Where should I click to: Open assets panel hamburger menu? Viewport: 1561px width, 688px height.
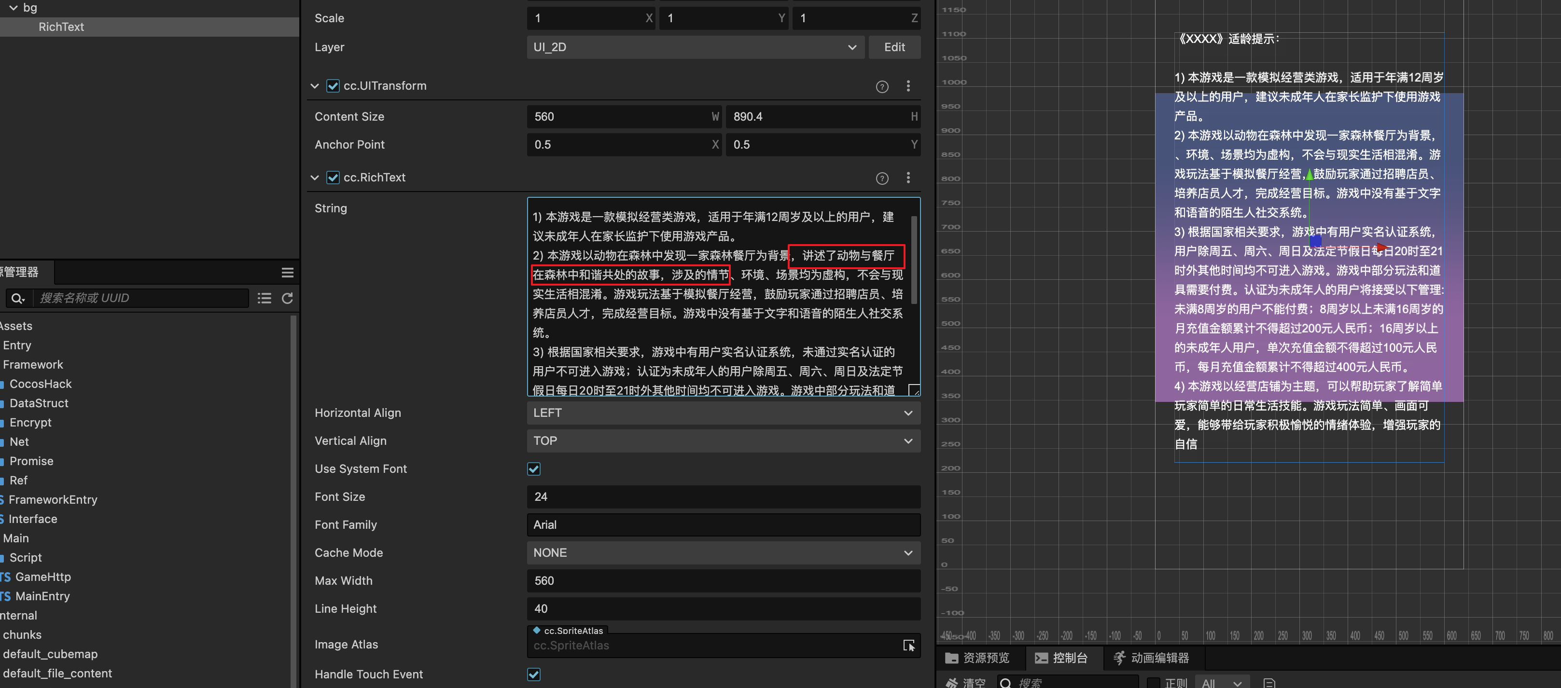(x=287, y=273)
